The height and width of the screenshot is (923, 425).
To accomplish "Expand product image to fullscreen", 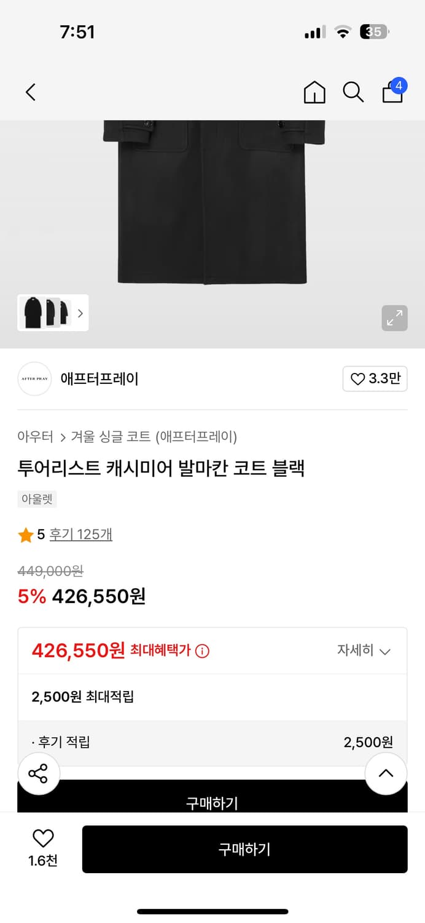I will (394, 318).
